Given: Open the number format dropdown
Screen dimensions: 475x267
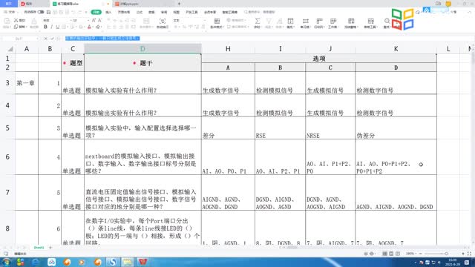Looking at the screenshot, I should tap(205, 20).
